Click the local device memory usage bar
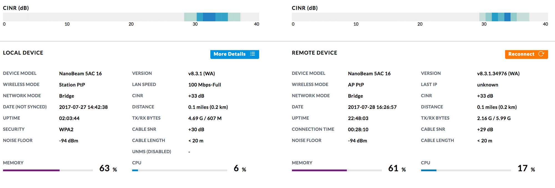555x188 pixels. pos(48,170)
